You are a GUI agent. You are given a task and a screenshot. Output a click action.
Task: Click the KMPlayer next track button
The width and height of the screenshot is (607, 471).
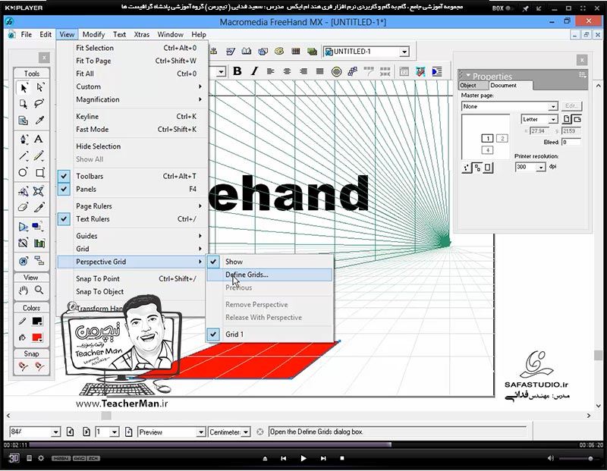(323, 458)
